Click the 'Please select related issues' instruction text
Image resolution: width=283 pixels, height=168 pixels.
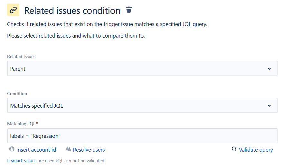(x=76, y=36)
